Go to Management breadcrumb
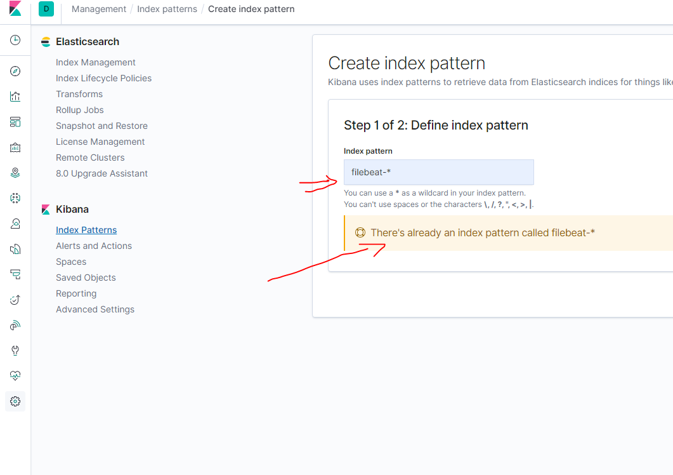673x475 pixels. [x=99, y=9]
